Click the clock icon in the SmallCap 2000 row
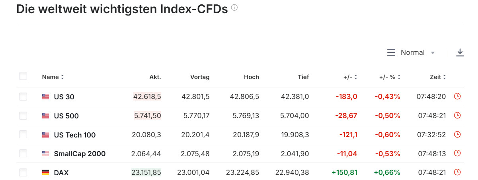The height and width of the screenshot is (180, 478). [457, 153]
